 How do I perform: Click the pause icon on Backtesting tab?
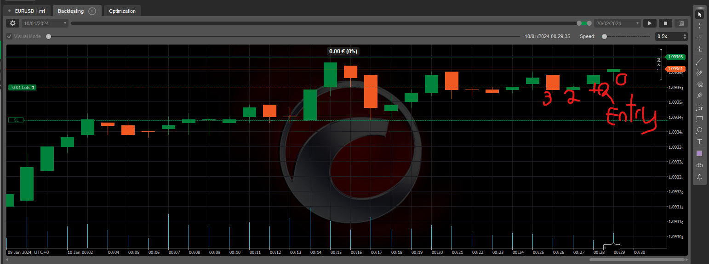coord(92,11)
